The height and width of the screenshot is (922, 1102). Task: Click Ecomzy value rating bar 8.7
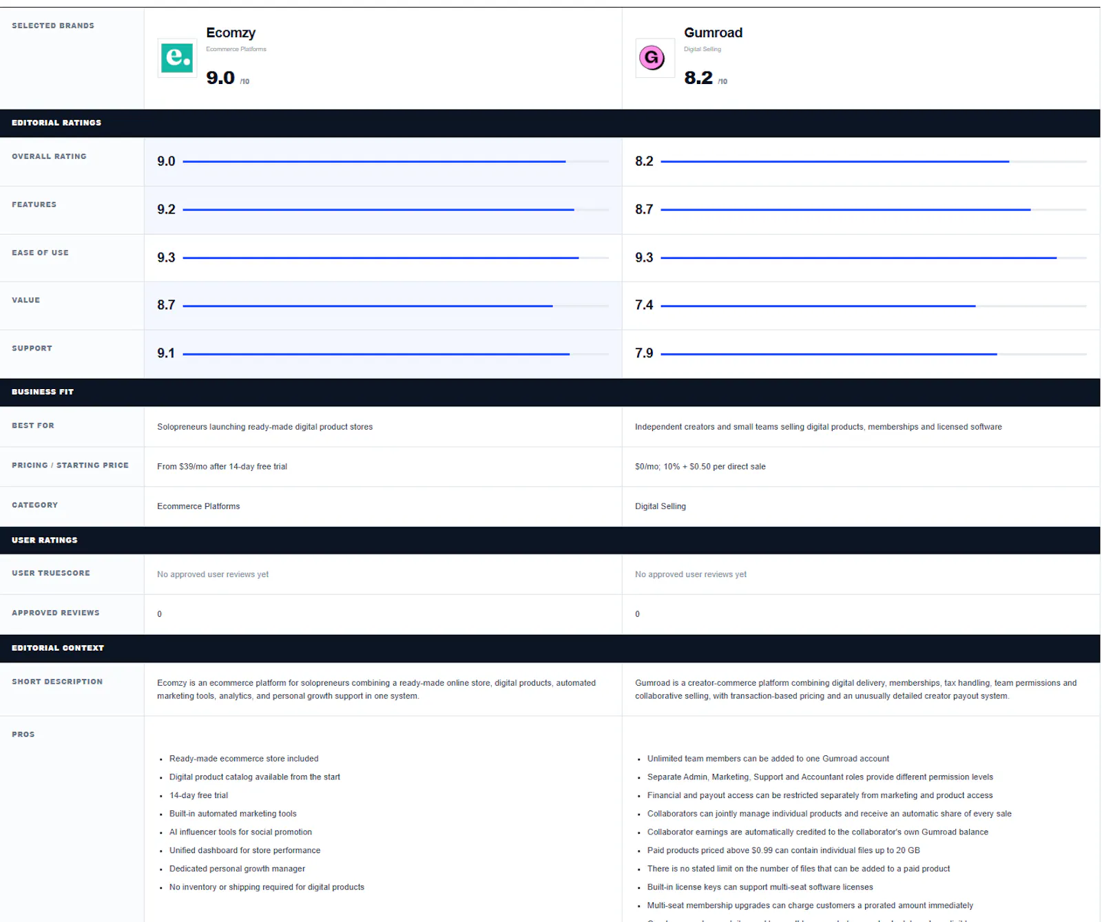click(395, 306)
